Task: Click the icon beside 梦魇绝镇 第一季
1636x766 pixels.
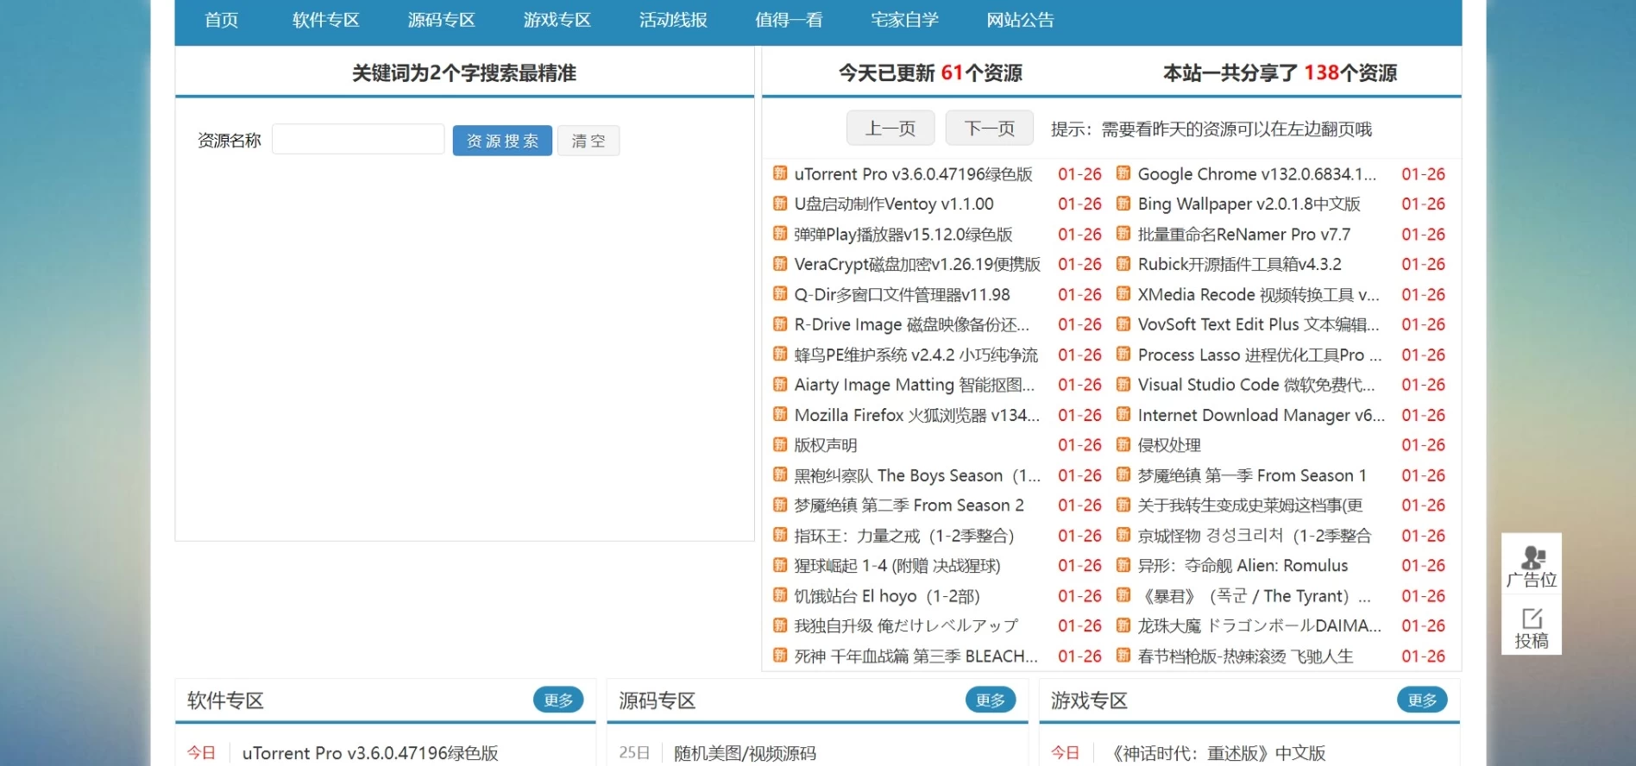Action: click(x=1123, y=475)
